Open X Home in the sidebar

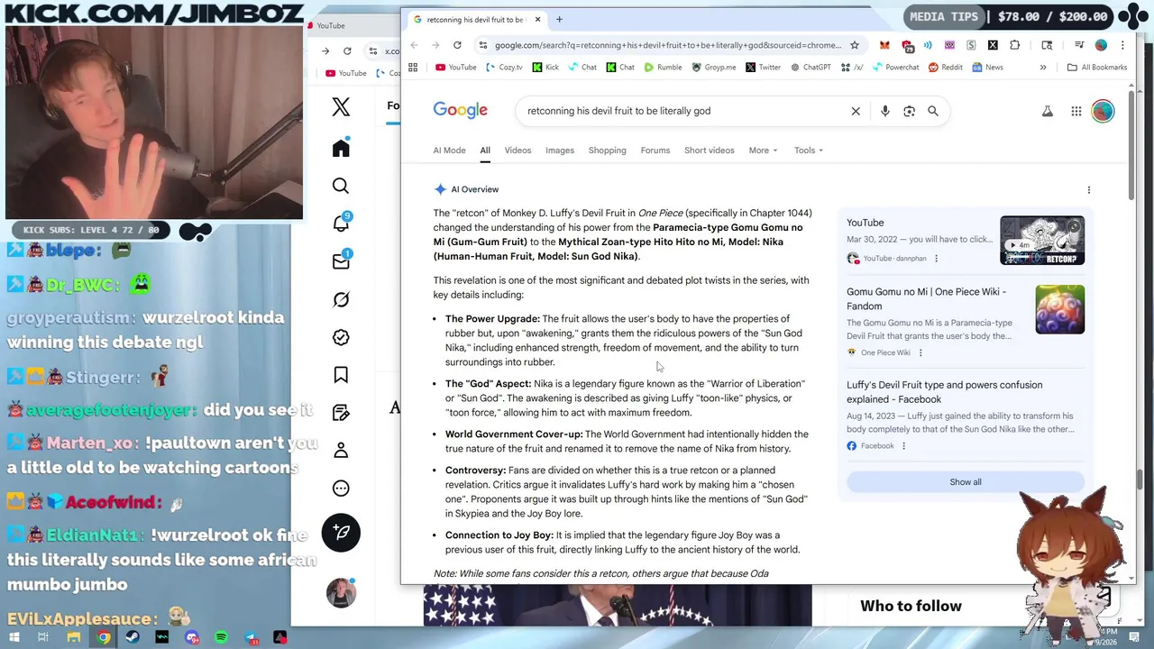coord(341,148)
